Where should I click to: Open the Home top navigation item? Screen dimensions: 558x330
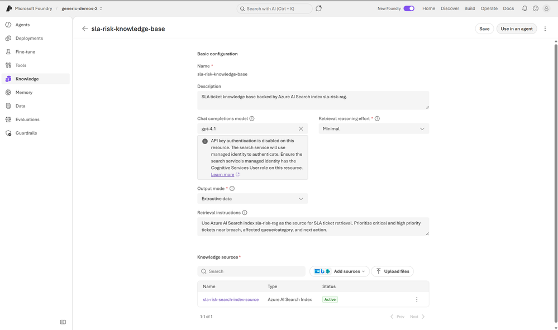[x=429, y=8]
